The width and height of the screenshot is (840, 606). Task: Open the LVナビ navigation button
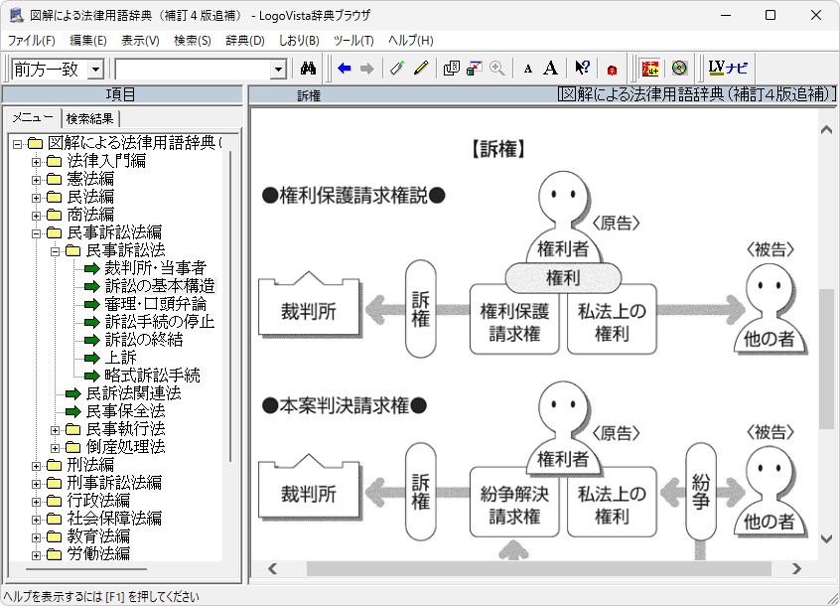(729, 69)
